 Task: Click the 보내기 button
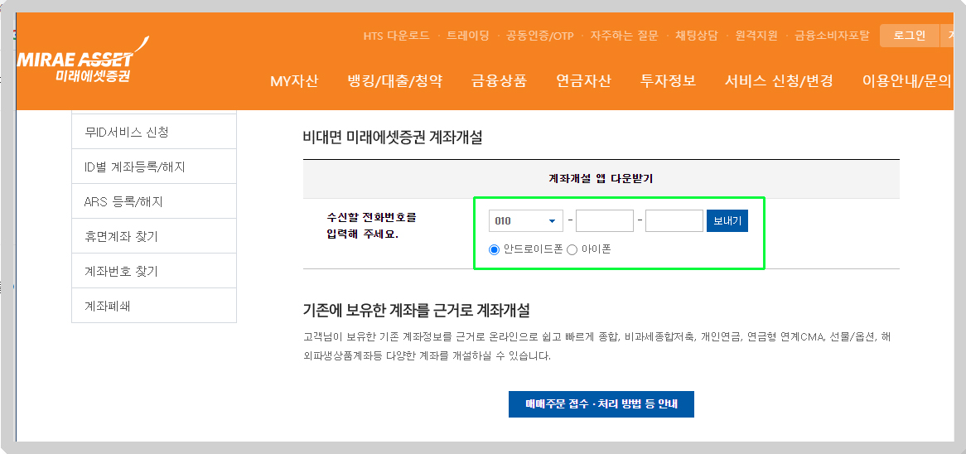point(727,220)
